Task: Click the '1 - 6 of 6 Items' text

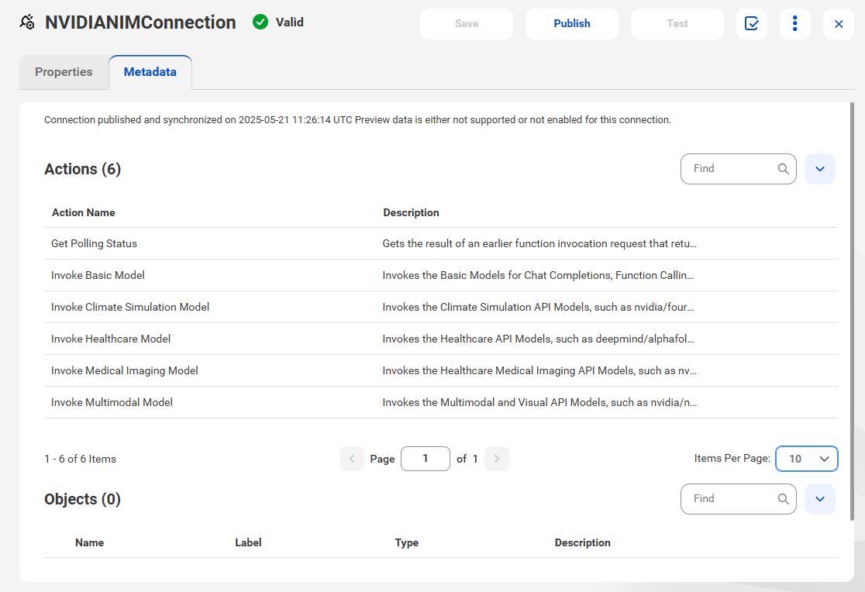Action: (81, 459)
